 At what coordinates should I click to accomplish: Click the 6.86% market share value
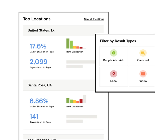39,101
